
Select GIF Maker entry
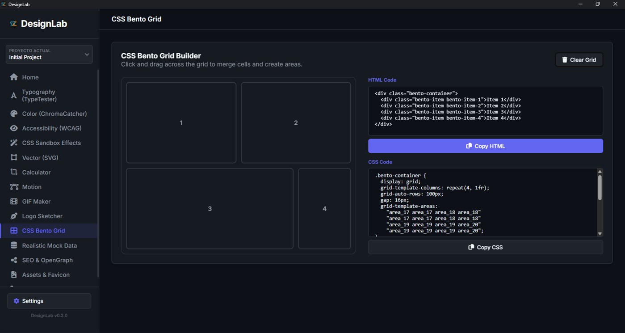(x=49, y=202)
